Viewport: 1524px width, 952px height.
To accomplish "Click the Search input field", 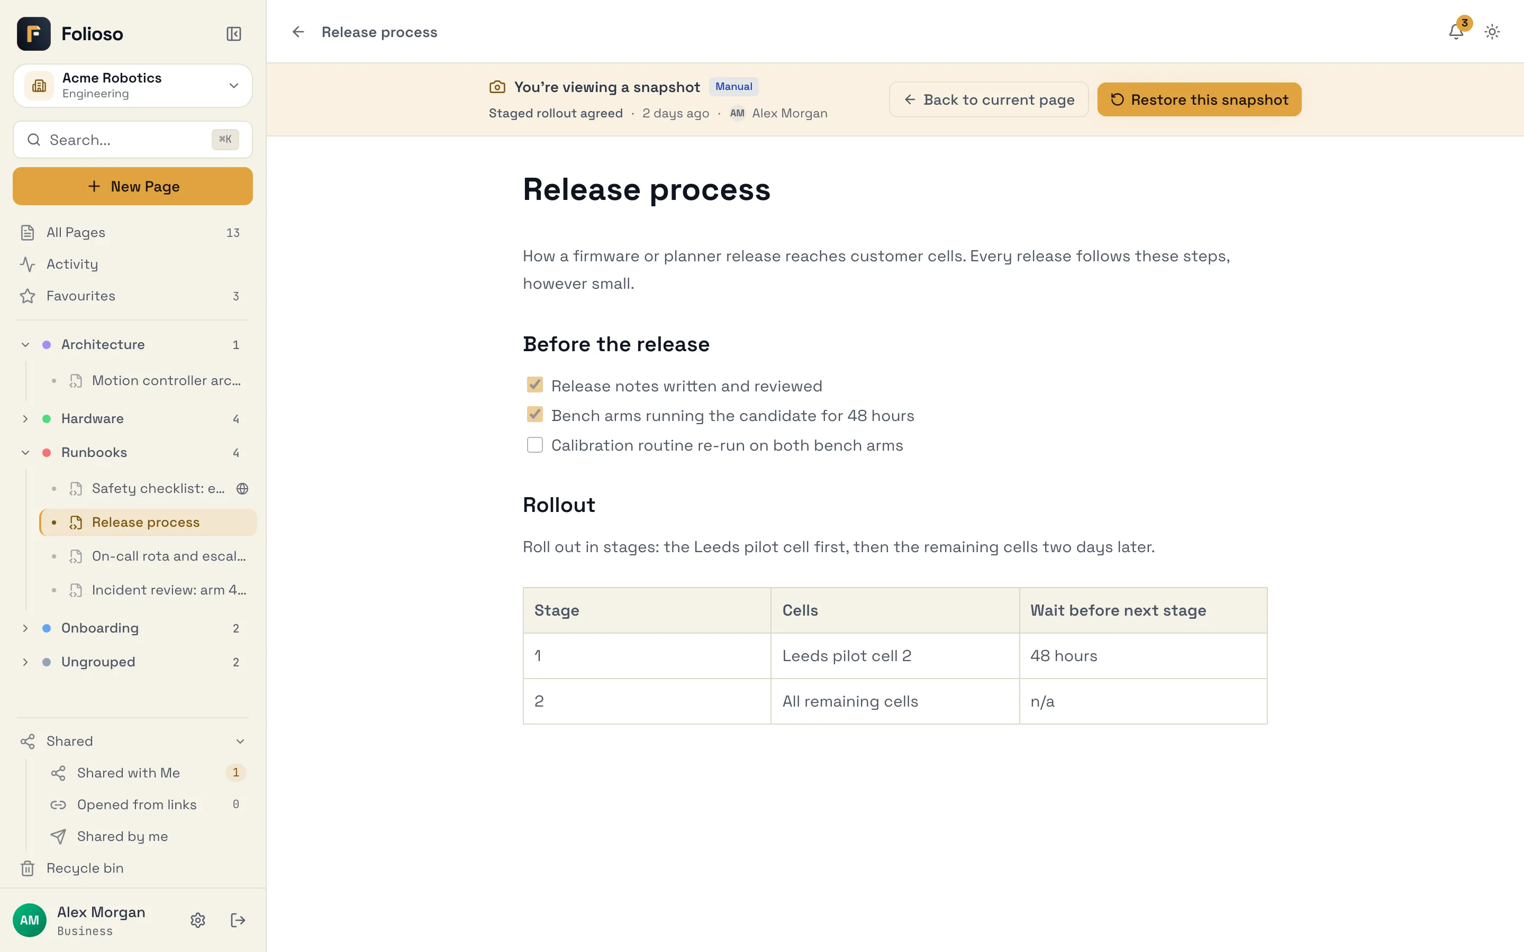I will tap(133, 140).
